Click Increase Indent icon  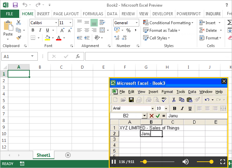87,38
